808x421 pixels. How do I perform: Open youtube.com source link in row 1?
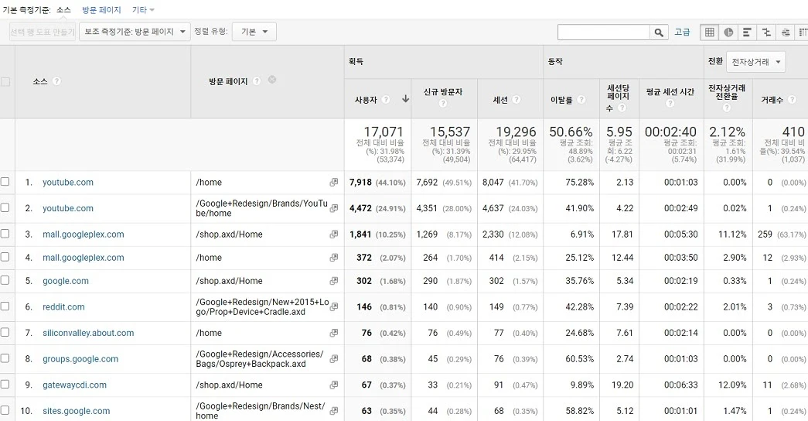pyautogui.click(x=68, y=182)
